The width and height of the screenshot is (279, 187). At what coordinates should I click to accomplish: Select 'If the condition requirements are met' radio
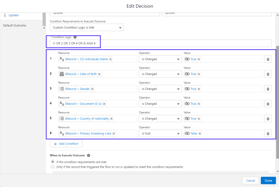coord(53,162)
